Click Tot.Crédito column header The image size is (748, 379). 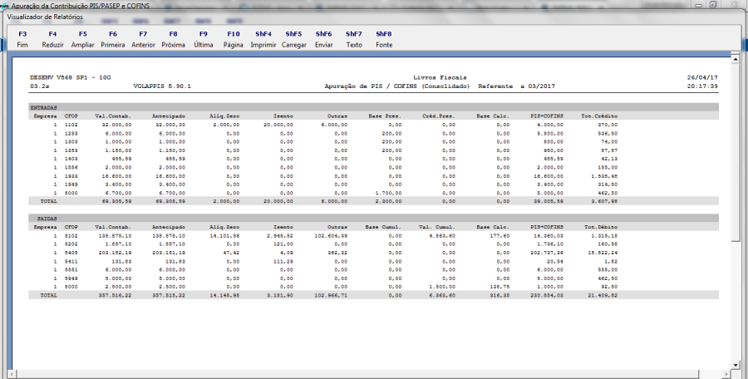(x=599, y=116)
